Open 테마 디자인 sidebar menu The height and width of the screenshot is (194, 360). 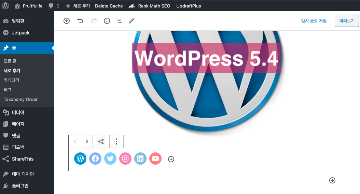[27, 174]
